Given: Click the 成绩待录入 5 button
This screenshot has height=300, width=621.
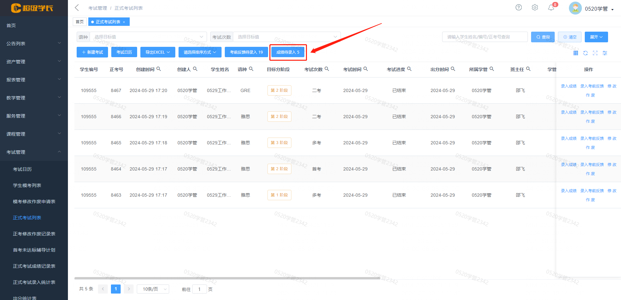Looking at the screenshot, I should pyautogui.click(x=288, y=52).
